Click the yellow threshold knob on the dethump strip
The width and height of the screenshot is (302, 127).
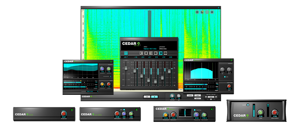point(165,115)
